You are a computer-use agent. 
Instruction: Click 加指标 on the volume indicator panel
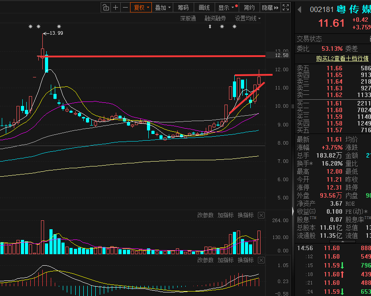[225, 215]
